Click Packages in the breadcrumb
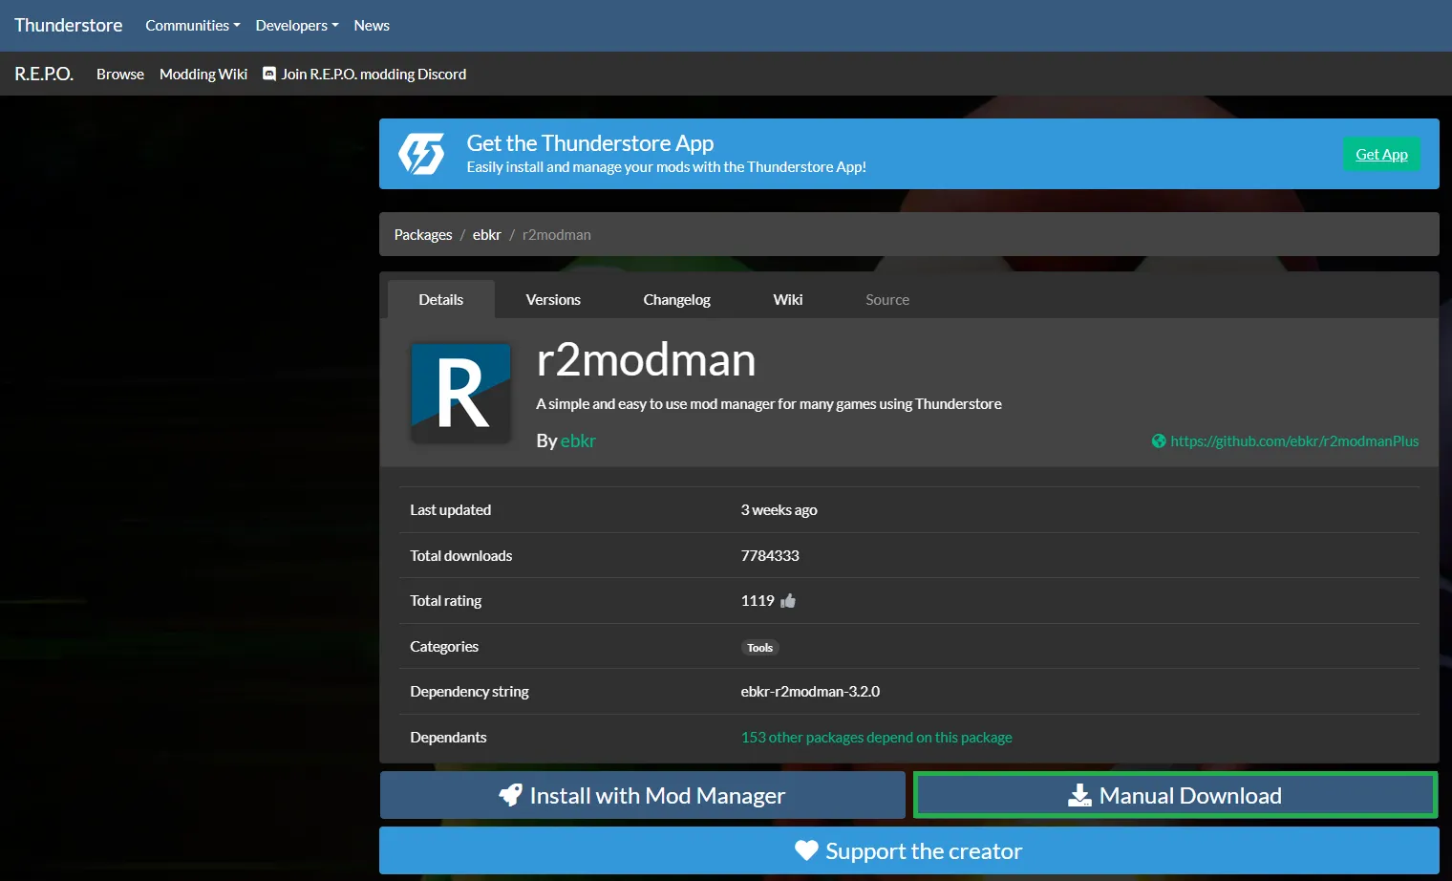Screen dimensions: 1452x881 tap(423, 235)
